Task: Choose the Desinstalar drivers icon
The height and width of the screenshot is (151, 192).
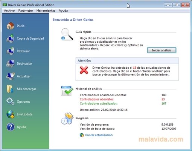Action: coord(11,64)
